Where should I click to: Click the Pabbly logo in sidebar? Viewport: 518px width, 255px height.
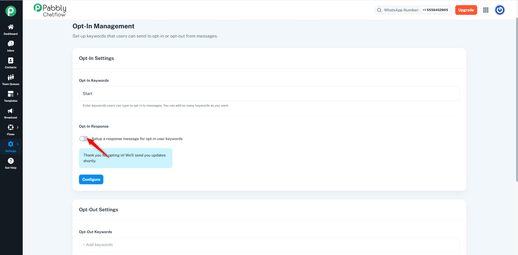(11, 11)
